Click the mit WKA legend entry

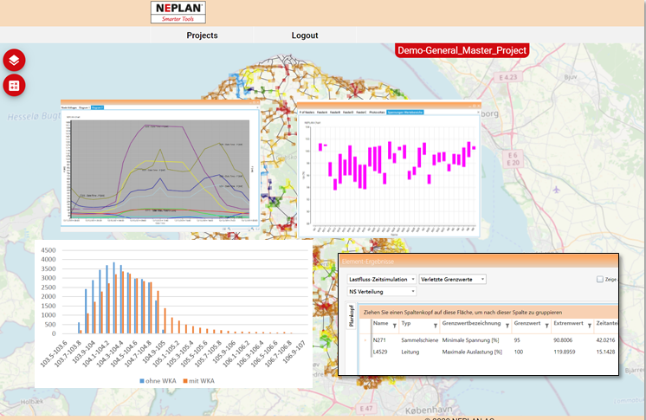tap(199, 381)
